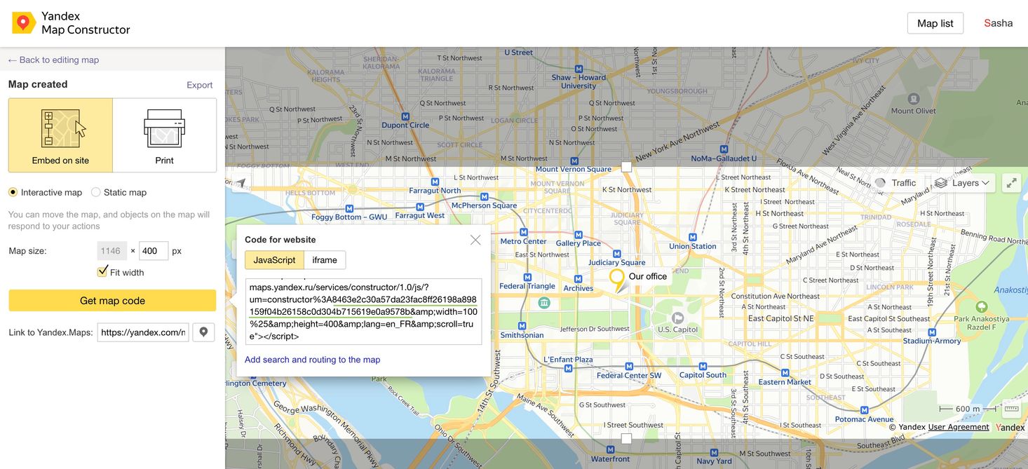Screen dimensions: 1028x469
Task: Click the Metro Center station icon
Action: [524, 232]
